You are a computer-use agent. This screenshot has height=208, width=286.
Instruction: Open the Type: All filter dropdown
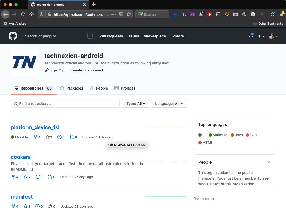point(135,103)
